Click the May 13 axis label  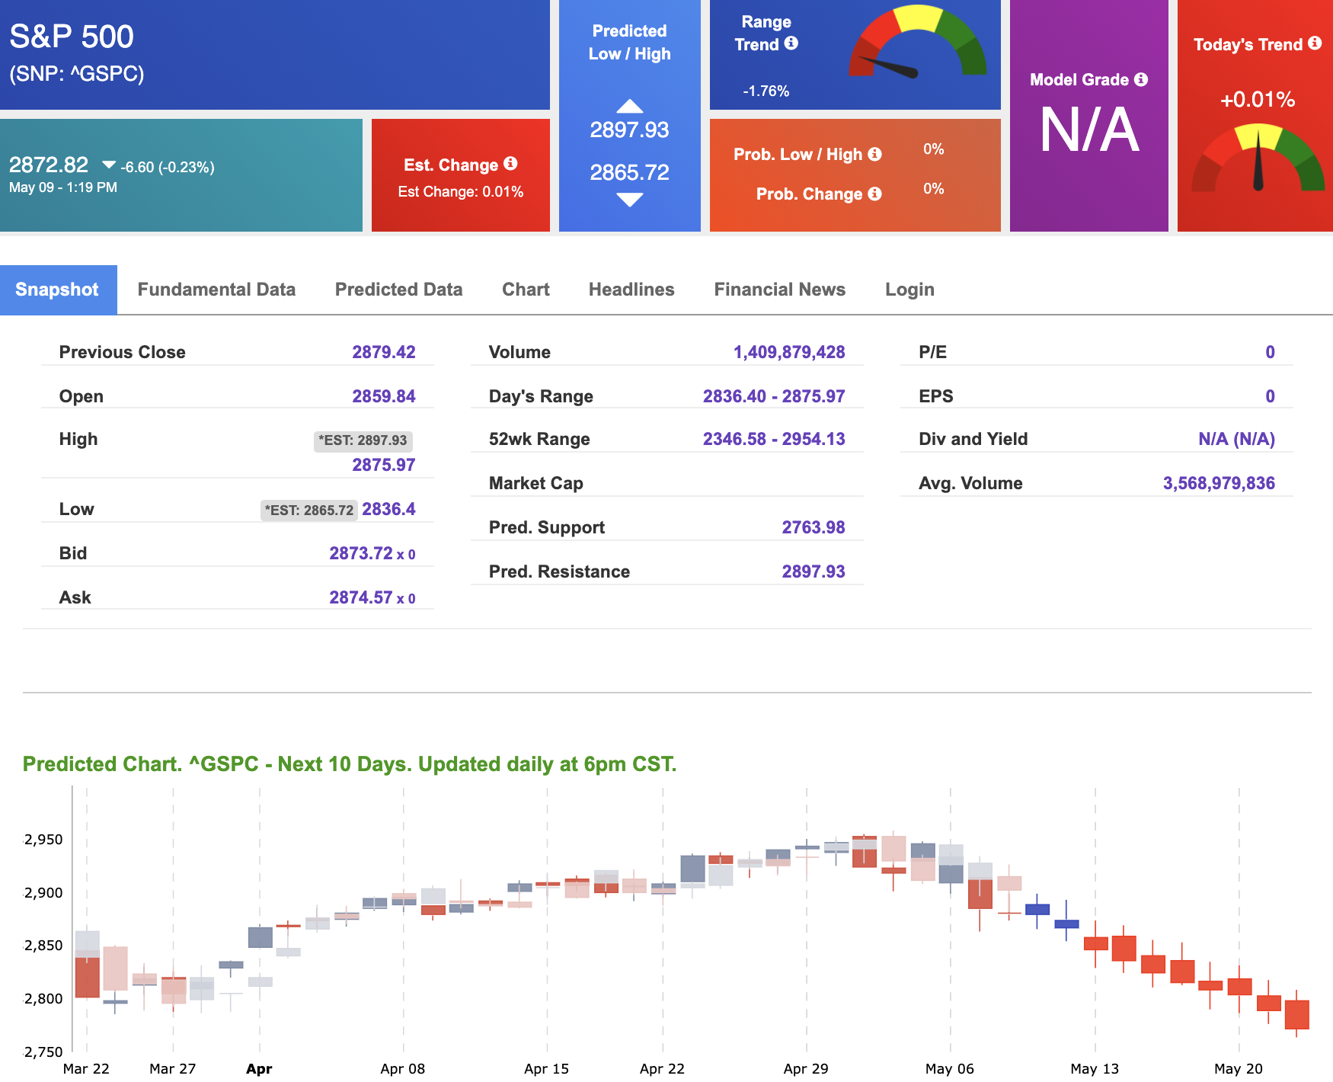[x=1095, y=1068]
